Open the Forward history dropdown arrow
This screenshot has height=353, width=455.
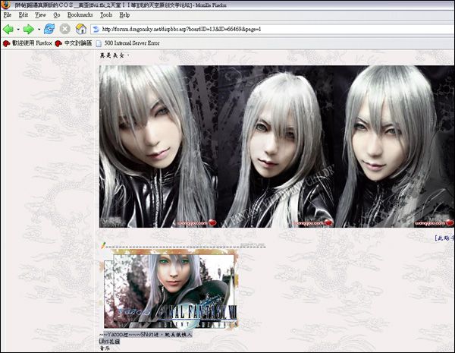pos(39,30)
